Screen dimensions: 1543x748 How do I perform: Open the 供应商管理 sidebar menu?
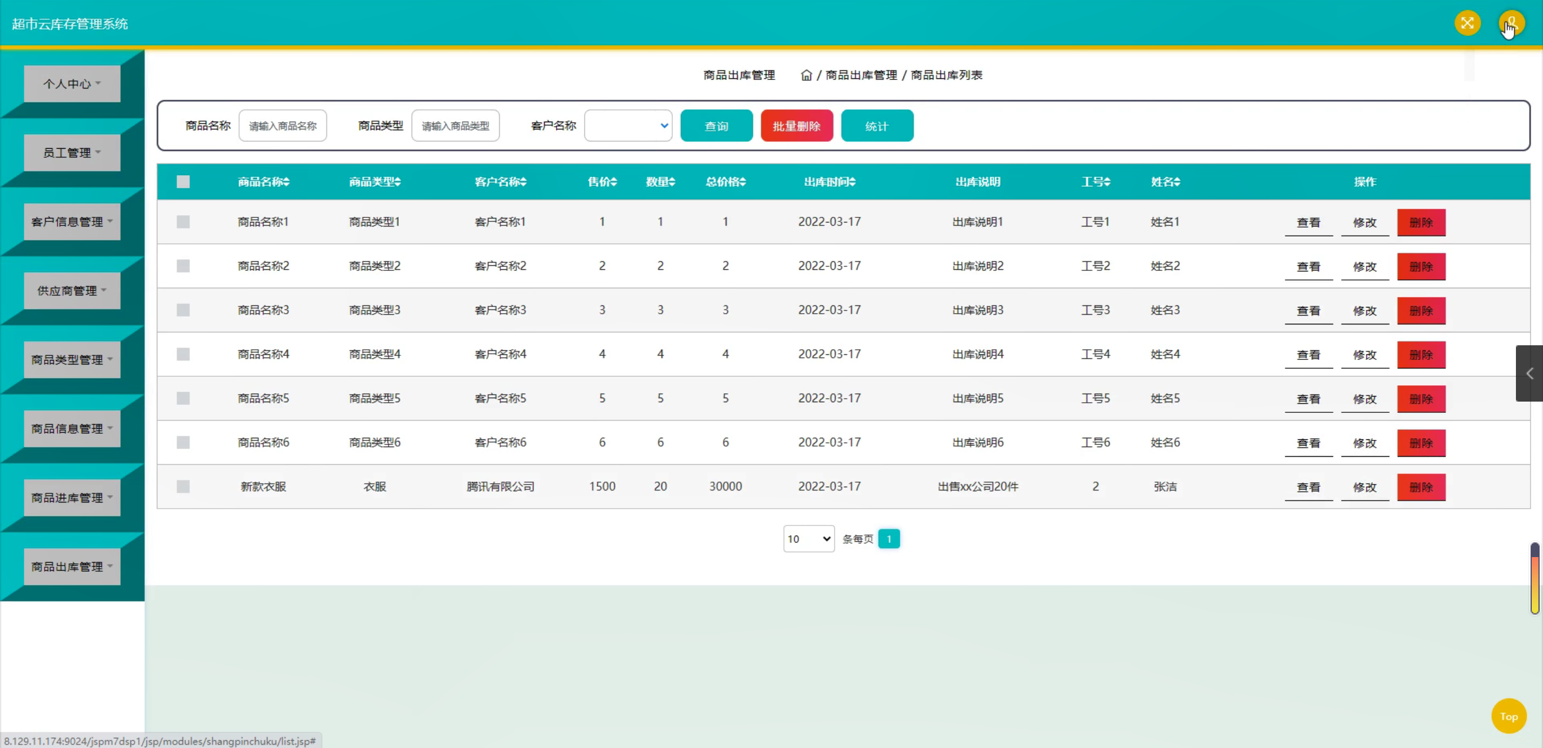pyautogui.click(x=72, y=291)
